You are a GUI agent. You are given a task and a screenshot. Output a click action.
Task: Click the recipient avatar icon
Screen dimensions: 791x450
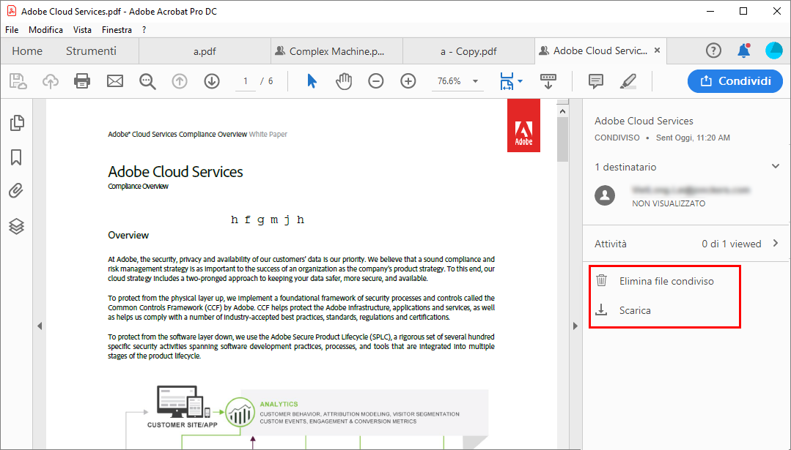tap(605, 195)
